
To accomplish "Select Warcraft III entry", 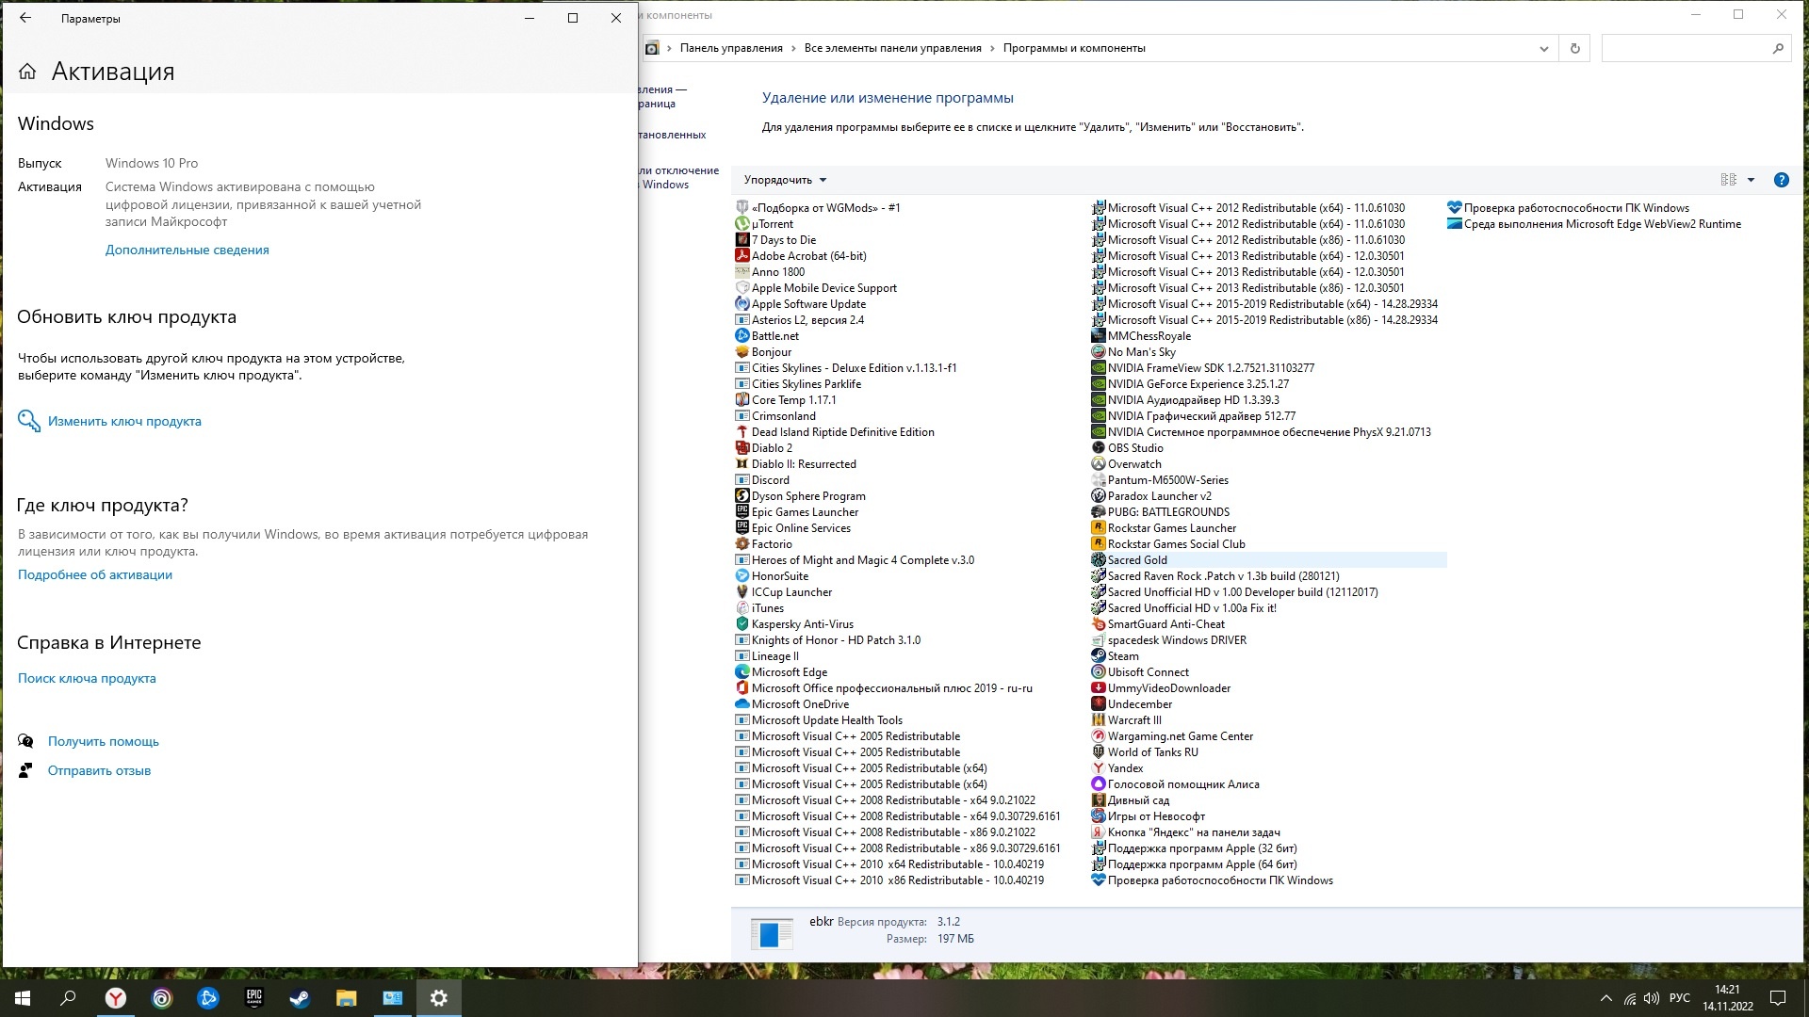I will [1134, 720].
